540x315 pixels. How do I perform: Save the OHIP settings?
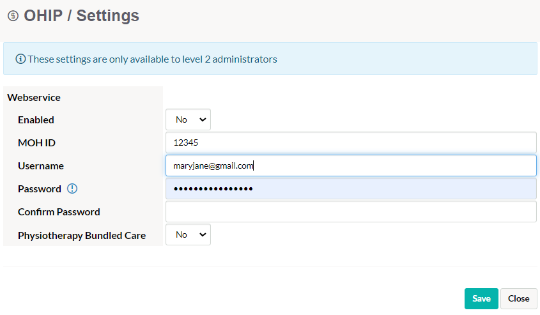(481, 298)
